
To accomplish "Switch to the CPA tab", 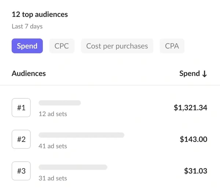I will click(x=172, y=46).
